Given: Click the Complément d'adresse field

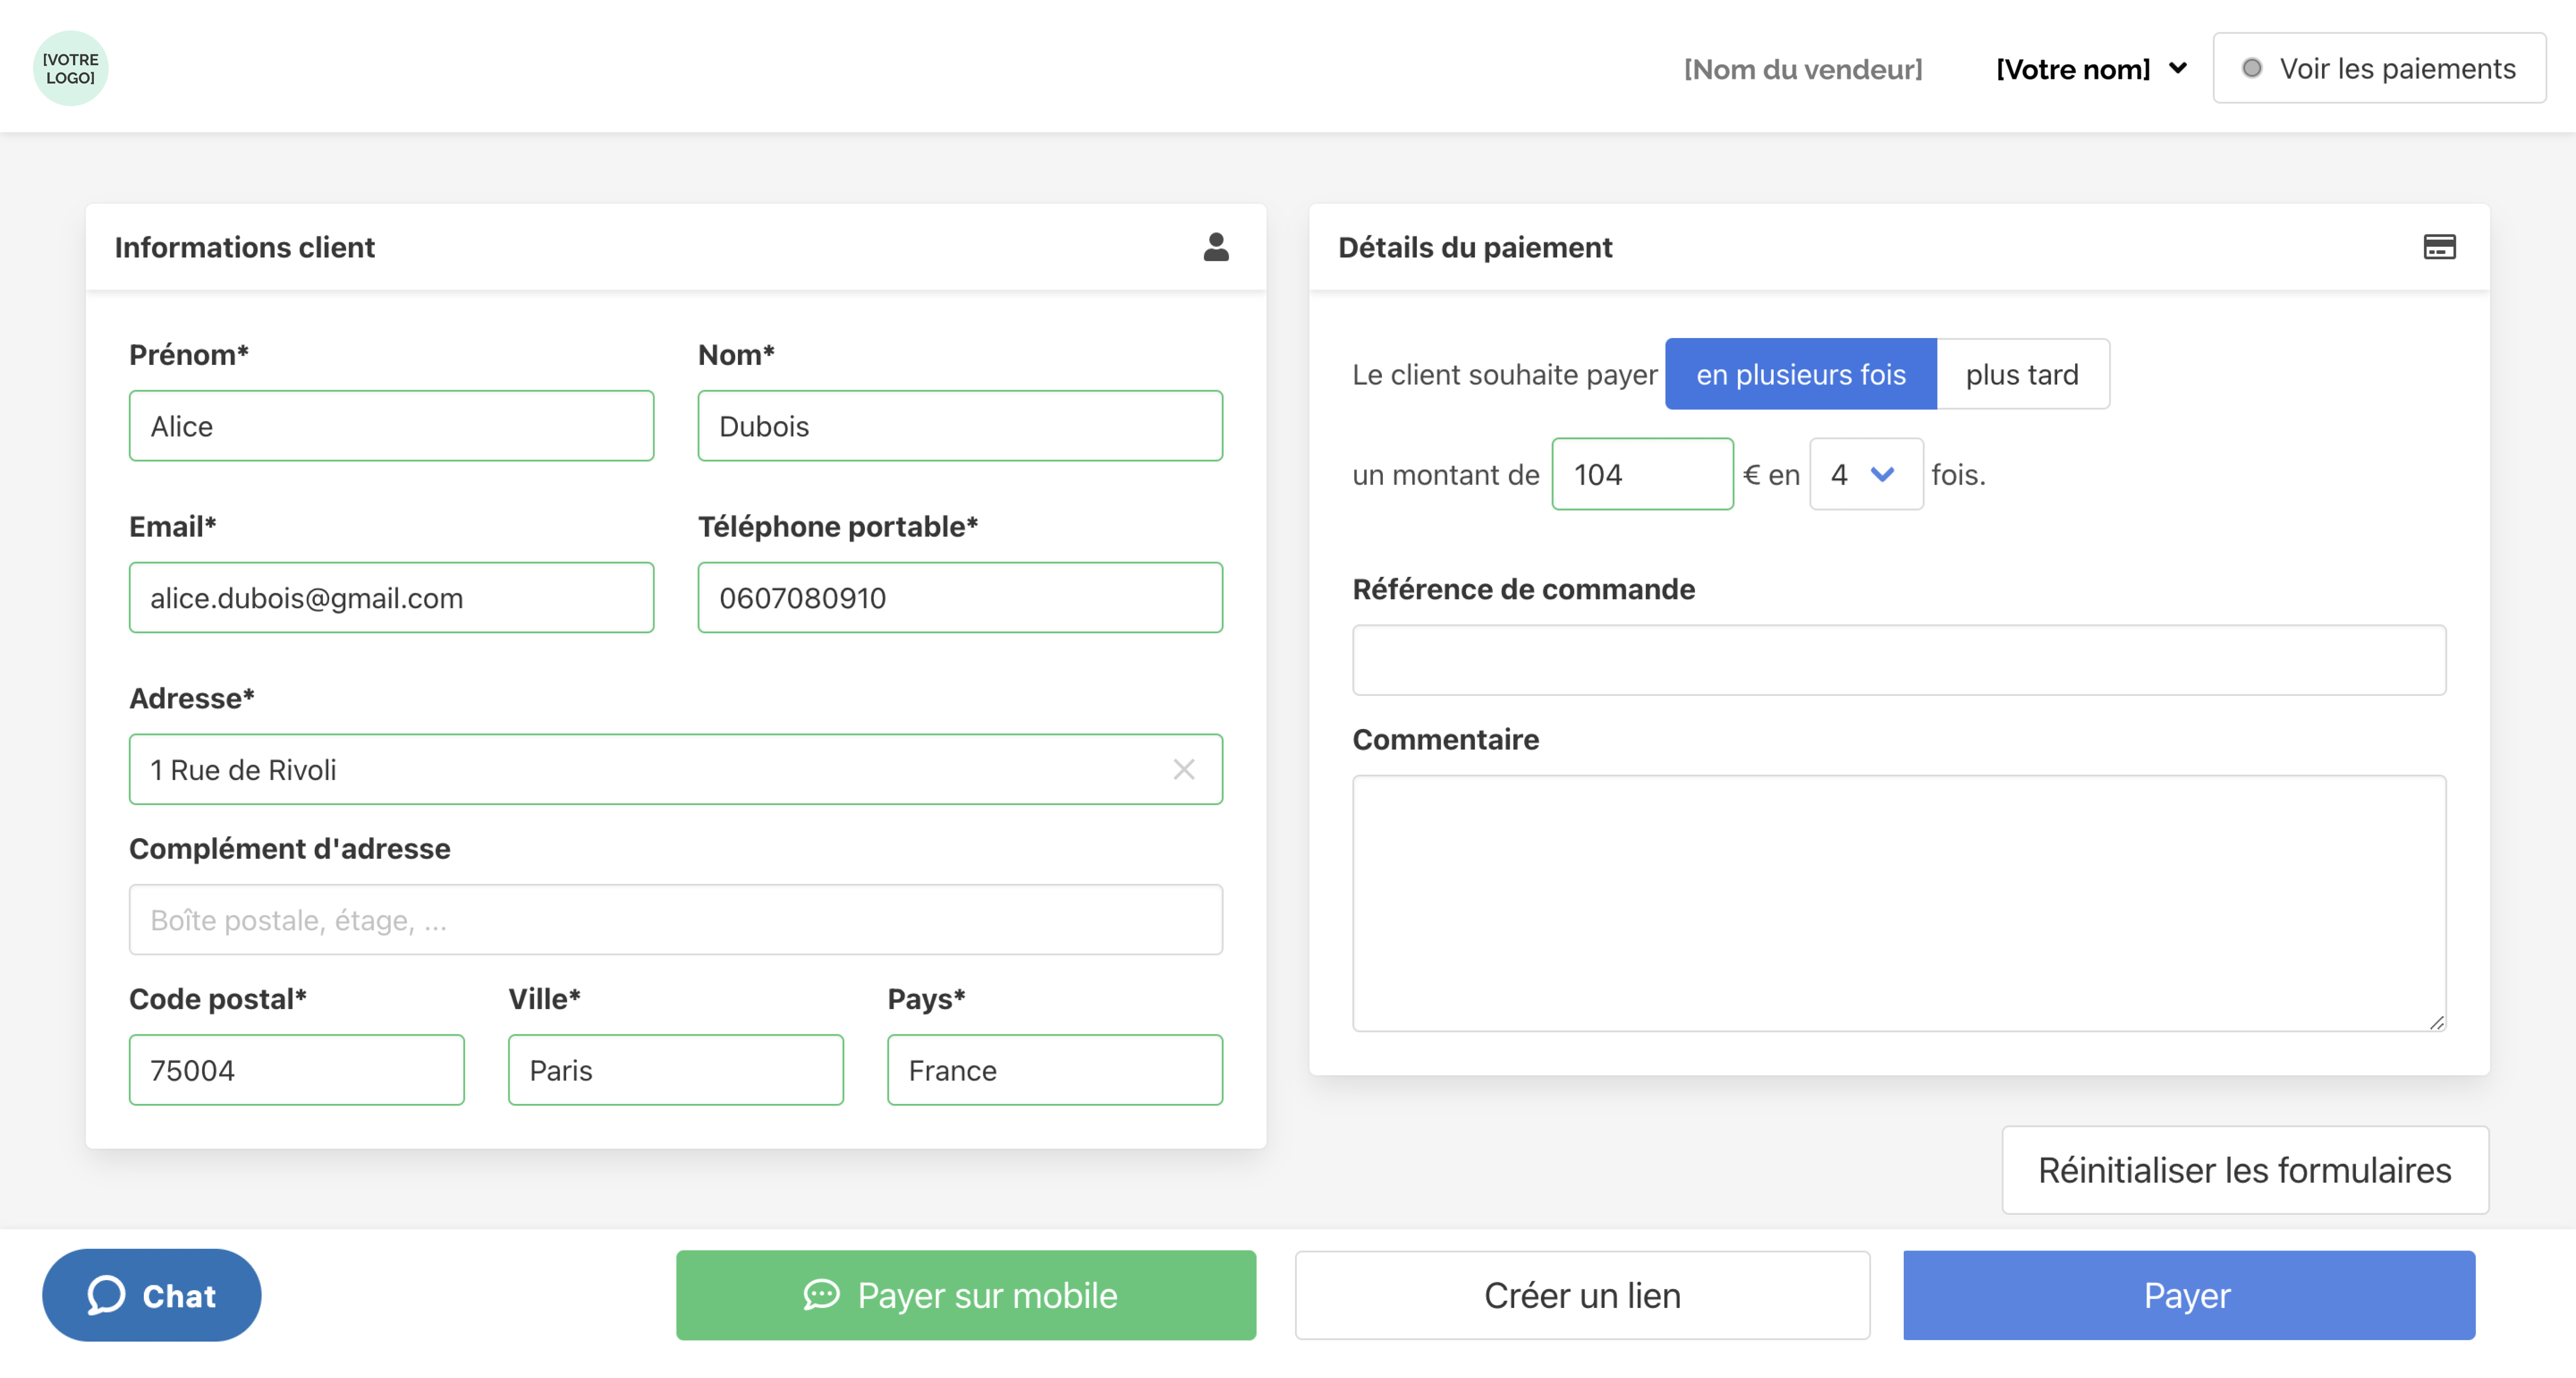Looking at the screenshot, I should tap(676, 919).
